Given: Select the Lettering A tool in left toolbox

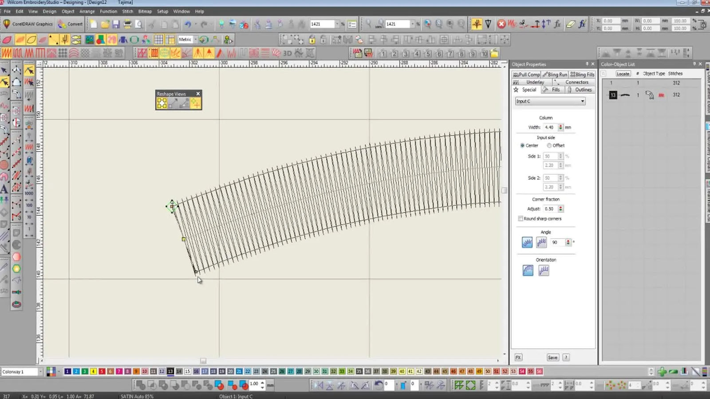Looking at the screenshot, I should (4, 189).
